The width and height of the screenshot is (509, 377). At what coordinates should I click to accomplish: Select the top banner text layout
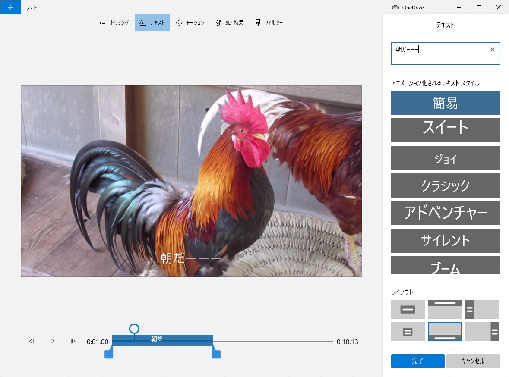445,309
